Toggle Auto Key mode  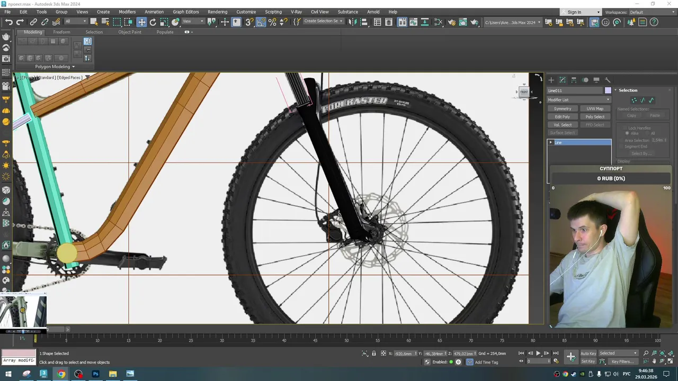click(x=588, y=353)
